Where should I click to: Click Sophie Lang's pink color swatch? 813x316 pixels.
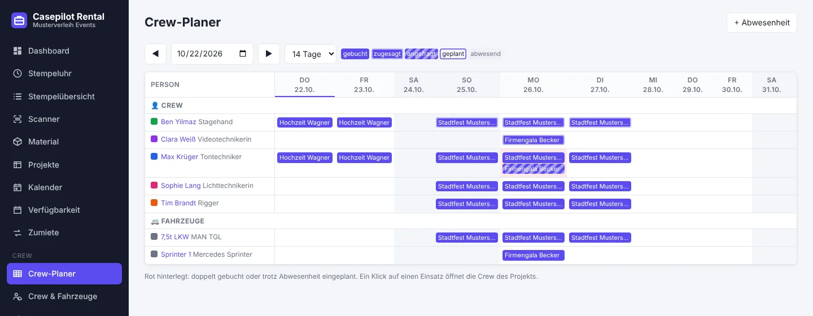tap(154, 186)
